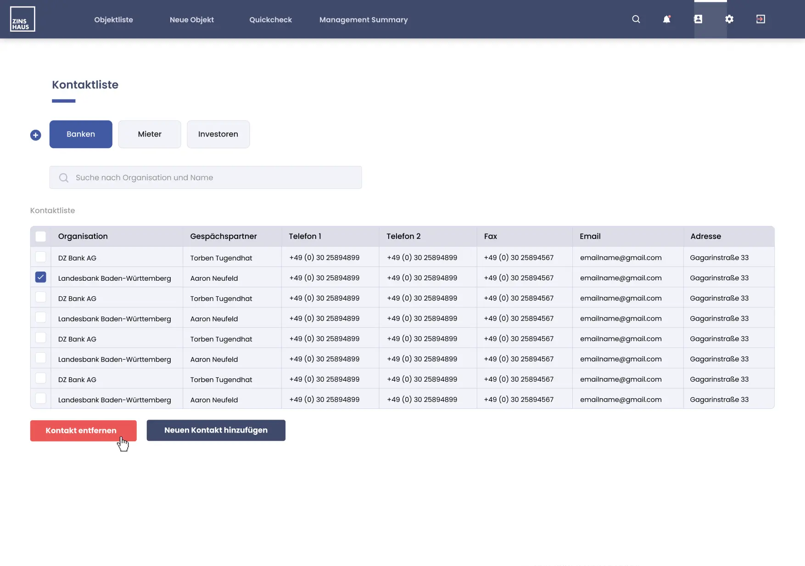Click the Zinshaus logo
Image resolution: width=805 pixels, height=566 pixels.
tap(22, 19)
